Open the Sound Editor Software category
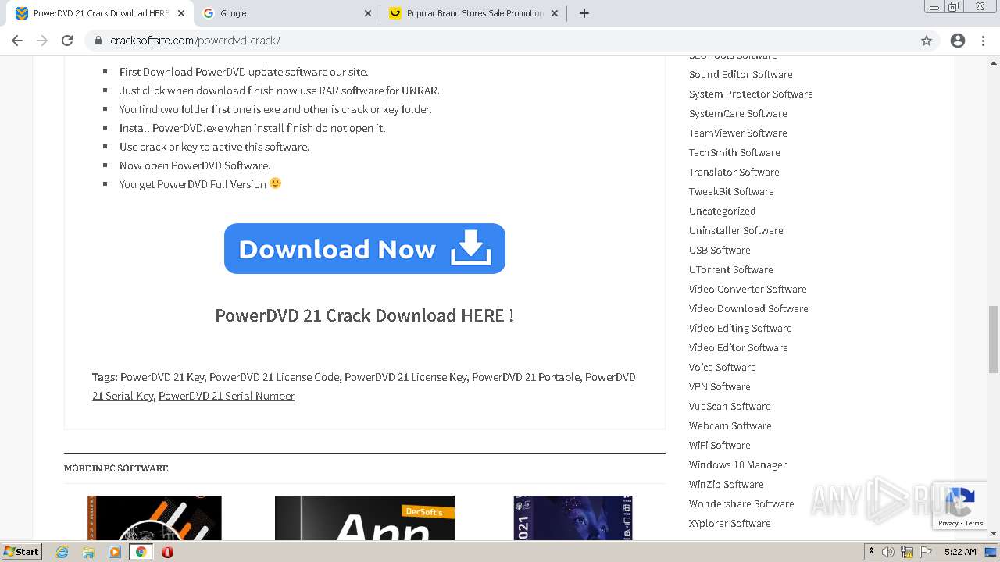This screenshot has width=1000, height=562. (741, 74)
